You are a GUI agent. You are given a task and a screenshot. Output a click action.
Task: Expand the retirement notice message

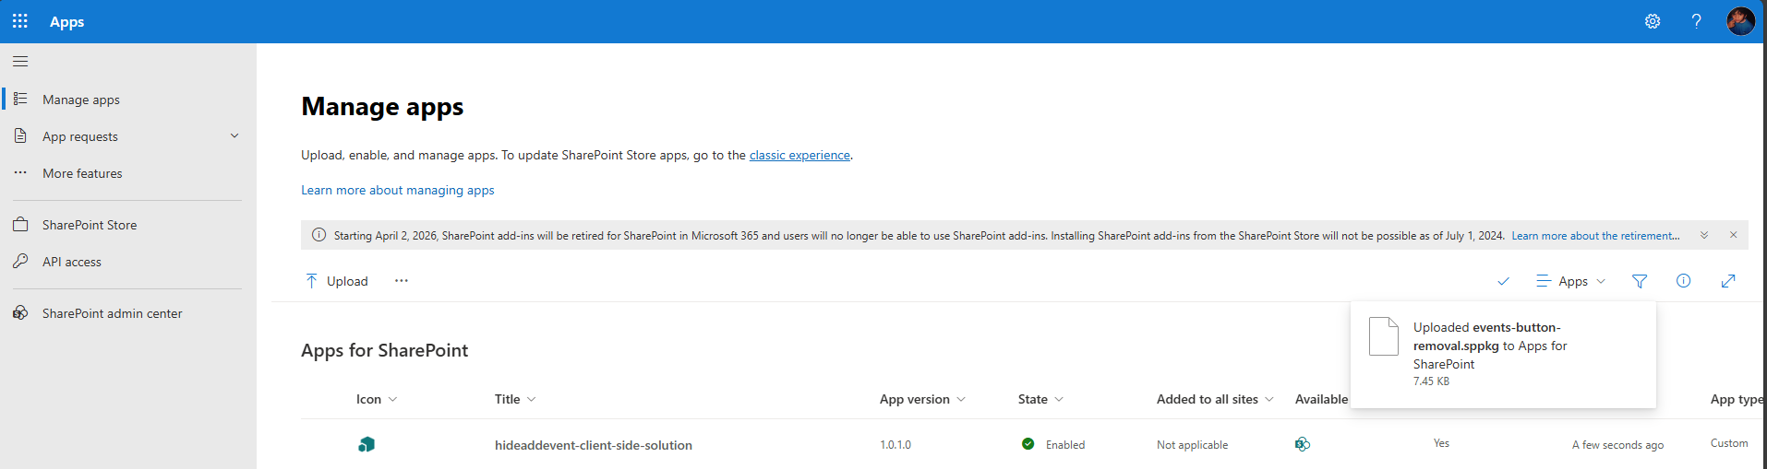point(1704,235)
